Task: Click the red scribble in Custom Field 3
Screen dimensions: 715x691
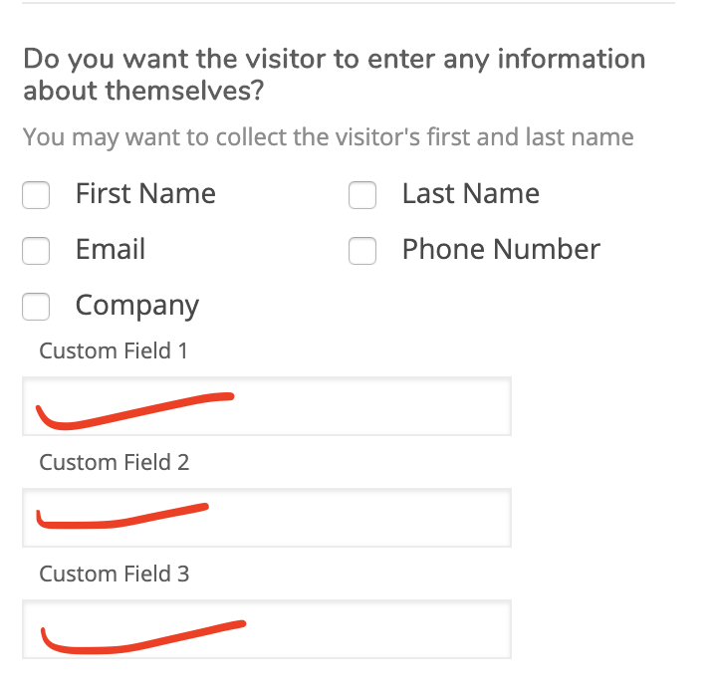Action: coord(143,637)
